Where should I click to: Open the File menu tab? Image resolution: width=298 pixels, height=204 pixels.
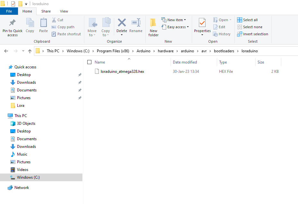[9, 11]
